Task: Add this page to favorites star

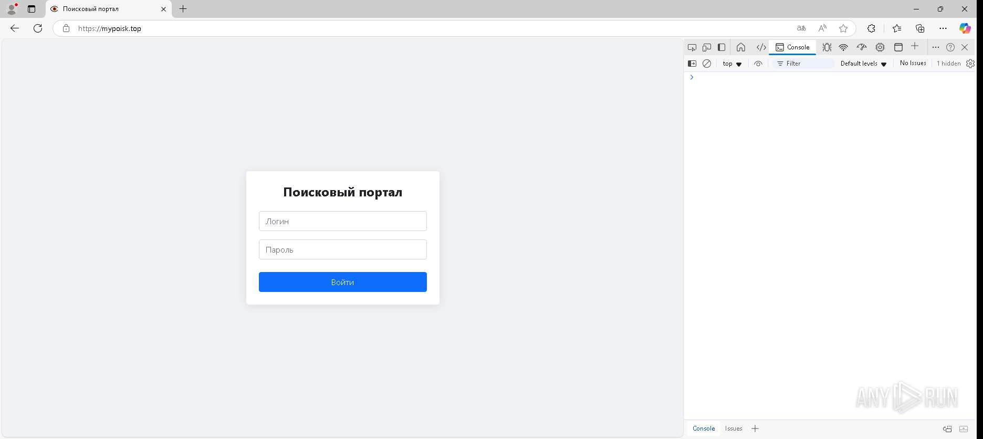Action: tap(843, 28)
